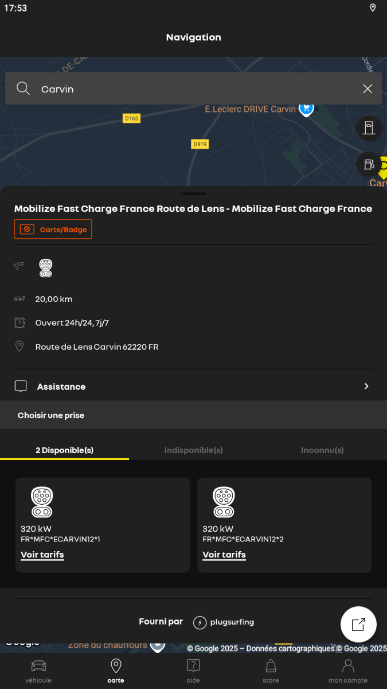Show EV charging stations on the map
Screen dimensions: 387x689
pos(369,127)
